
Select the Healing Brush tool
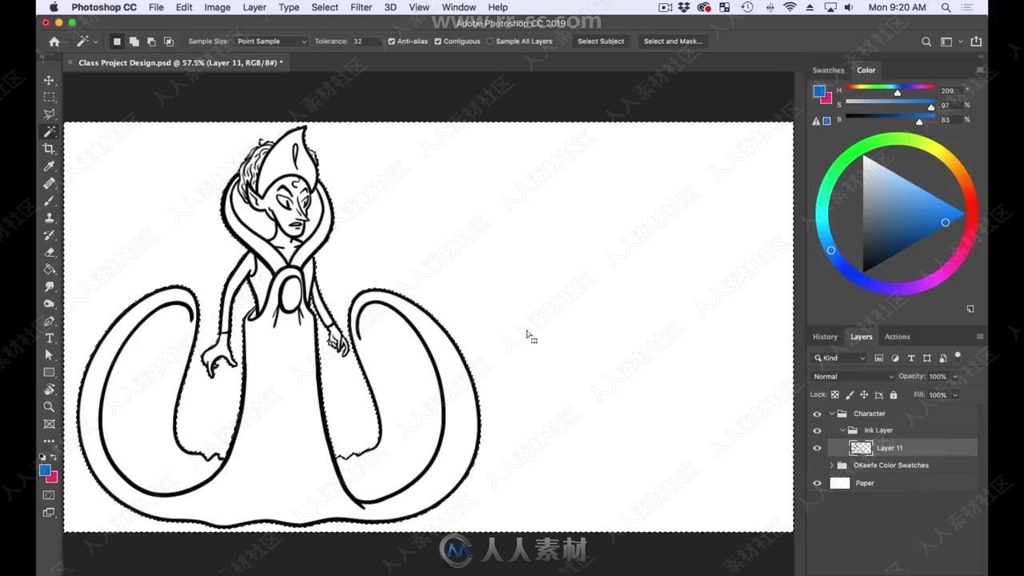[49, 183]
